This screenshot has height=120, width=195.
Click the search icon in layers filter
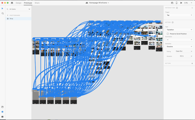tap(7, 9)
